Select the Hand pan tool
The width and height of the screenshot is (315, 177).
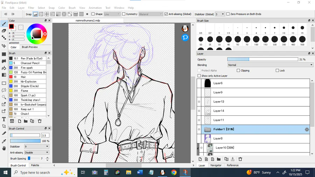coord(4,148)
